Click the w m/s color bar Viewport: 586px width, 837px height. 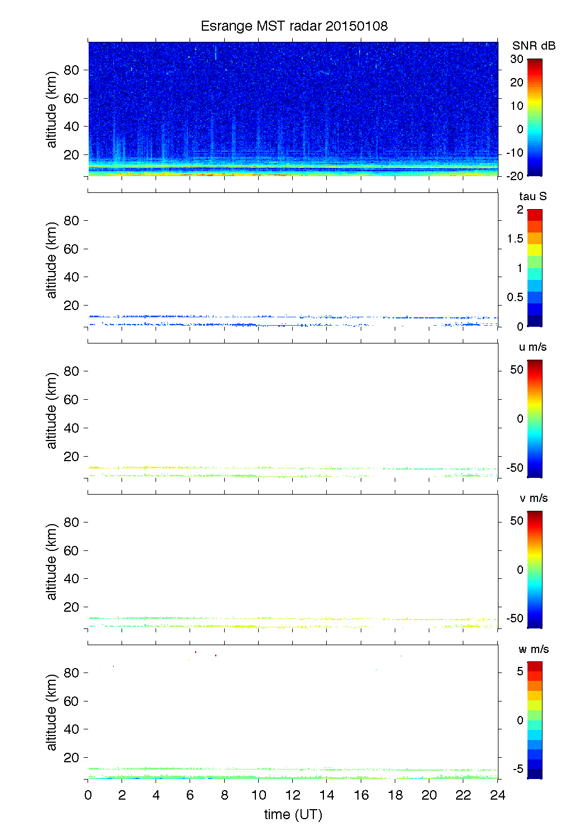click(x=534, y=720)
